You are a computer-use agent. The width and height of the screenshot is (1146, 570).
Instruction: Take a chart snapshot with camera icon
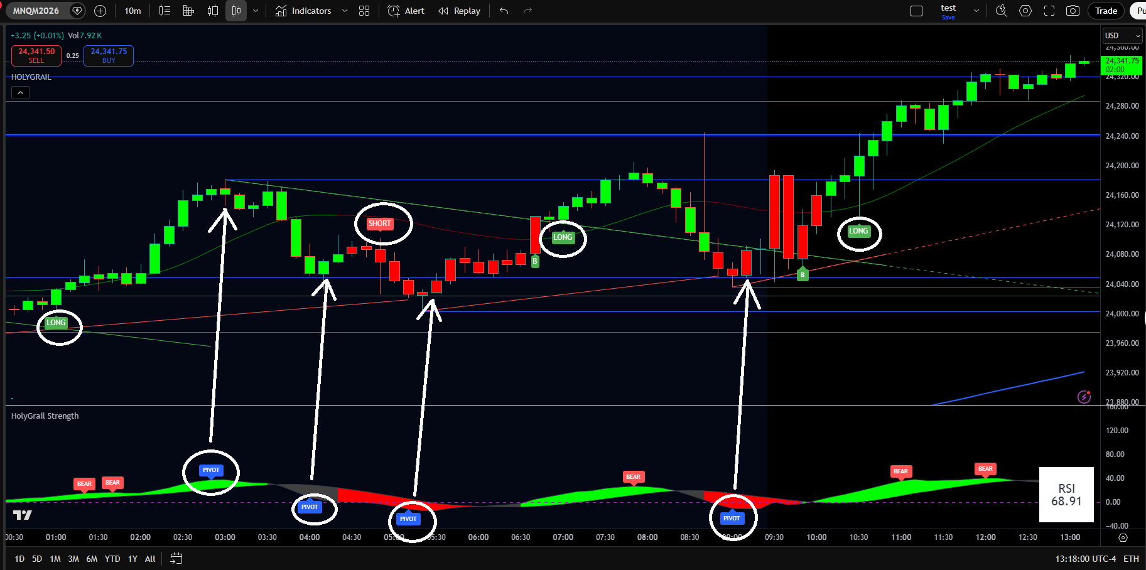click(1073, 11)
